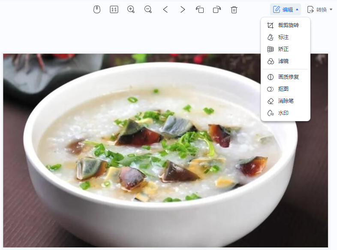Go to the next image
337x250 pixels.
(183, 9)
